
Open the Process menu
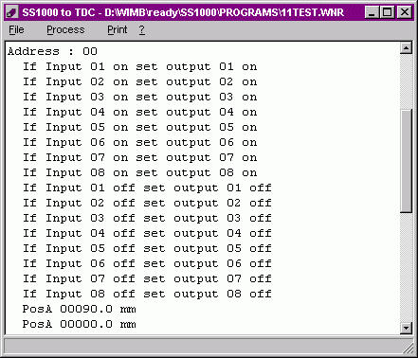(x=65, y=29)
